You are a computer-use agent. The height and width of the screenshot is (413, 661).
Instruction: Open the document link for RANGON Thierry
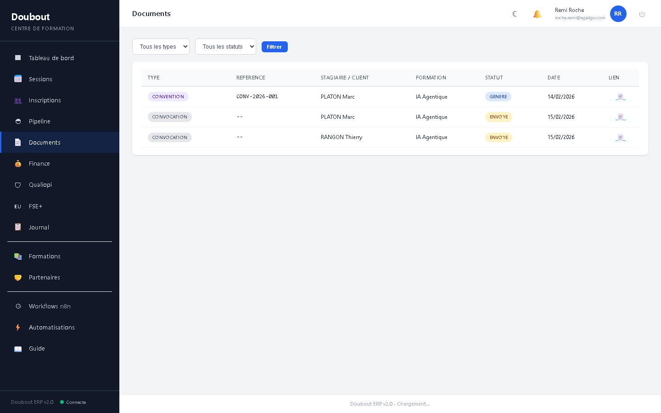tap(621, 137)
